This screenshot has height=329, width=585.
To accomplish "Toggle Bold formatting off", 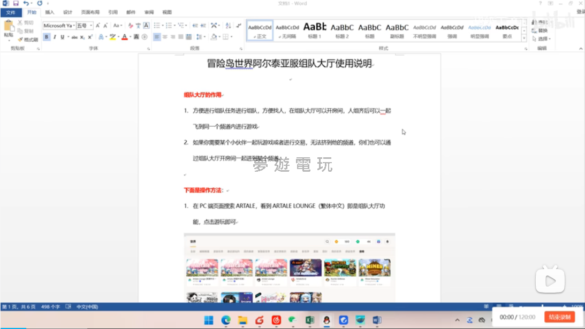I will pos(47,37).
